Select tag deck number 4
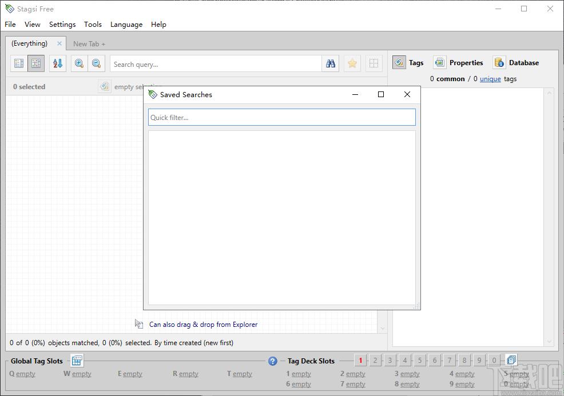Viewport: 564px width, 396px height. pyautogui.click(x=405, y=361)
